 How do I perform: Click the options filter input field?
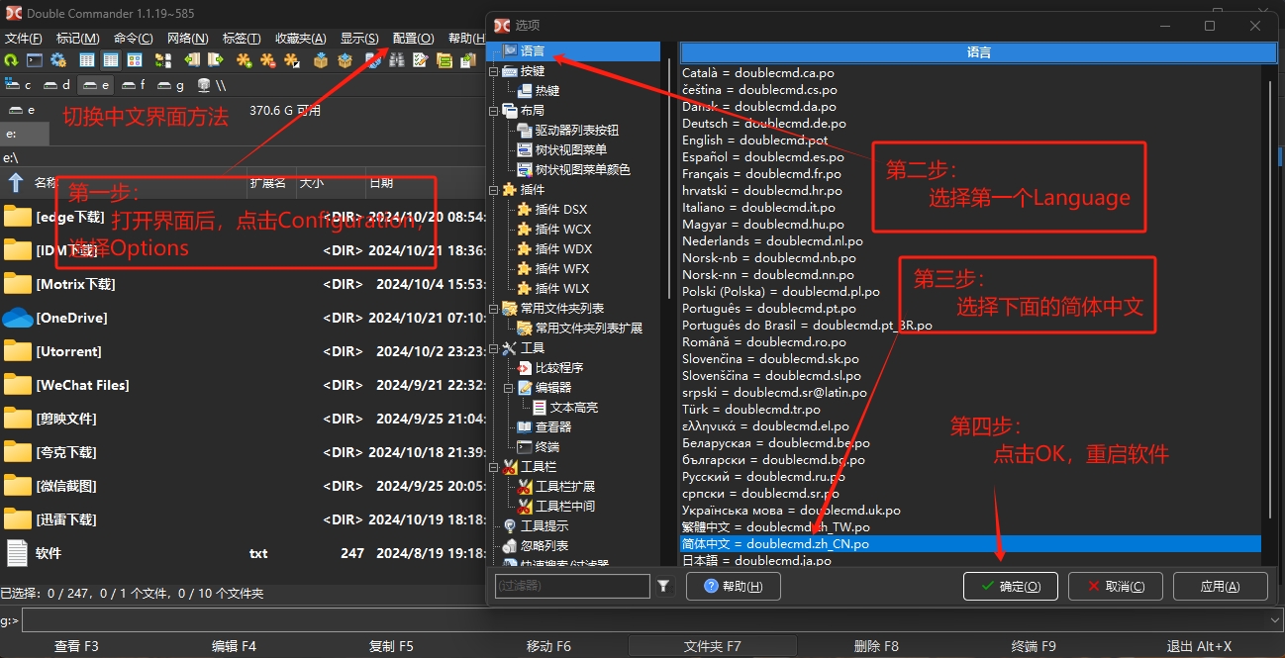[x=572, y=586]
